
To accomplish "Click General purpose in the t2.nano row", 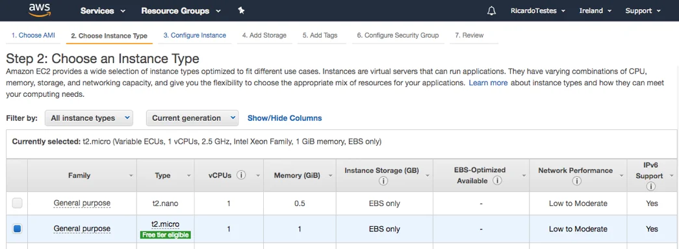I will coord(82,203).
